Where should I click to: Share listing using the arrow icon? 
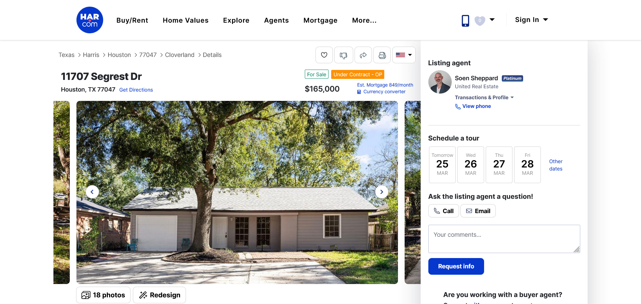click(x=363, y=55)
